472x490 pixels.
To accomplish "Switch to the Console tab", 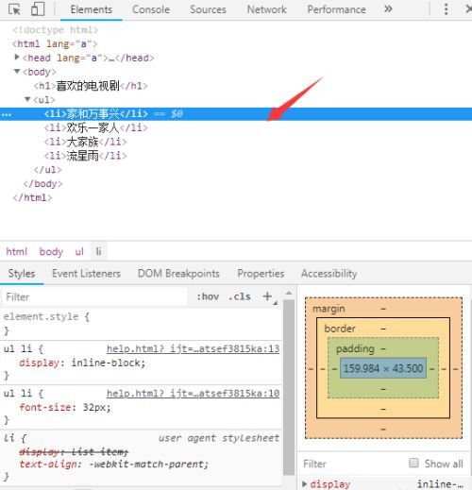I will tap(151, 9).
